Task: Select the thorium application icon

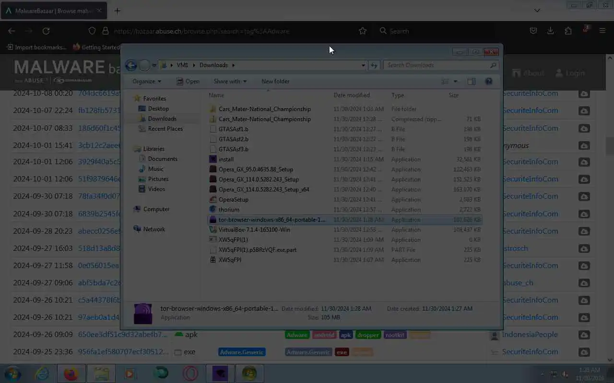Action: [213, 210]
